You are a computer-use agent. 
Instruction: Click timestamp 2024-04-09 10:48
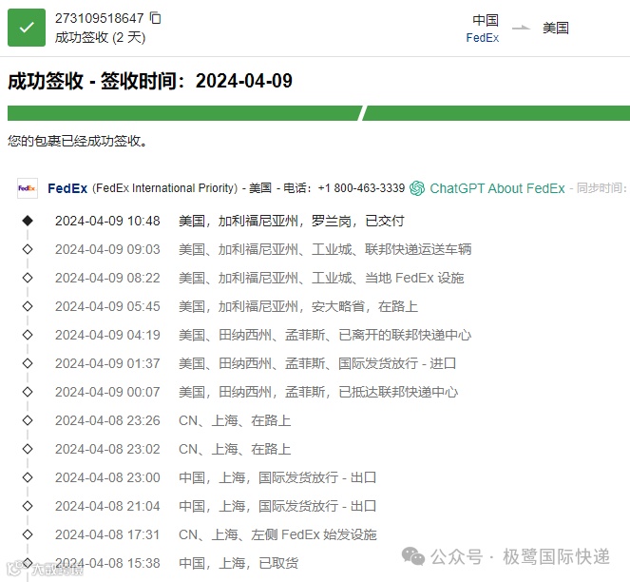(107, 221)
